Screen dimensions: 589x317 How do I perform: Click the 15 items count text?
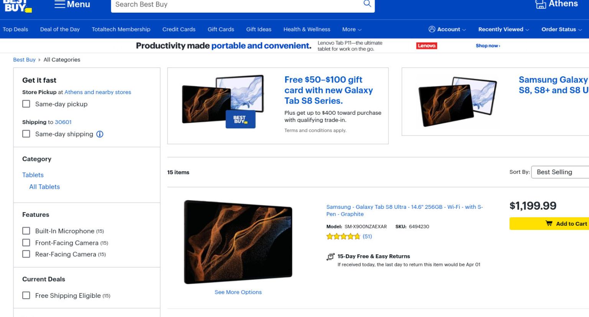(x=178, y=172)
